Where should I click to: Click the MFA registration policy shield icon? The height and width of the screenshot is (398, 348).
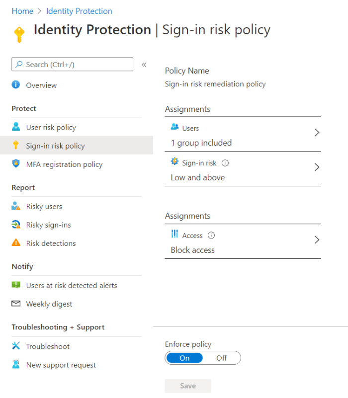(16, 164)
